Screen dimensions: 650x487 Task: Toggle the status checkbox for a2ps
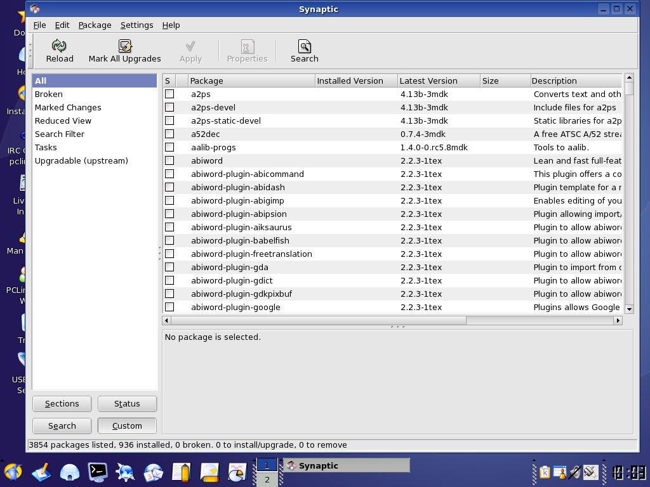pyautogui.click(x=169, y=94)
